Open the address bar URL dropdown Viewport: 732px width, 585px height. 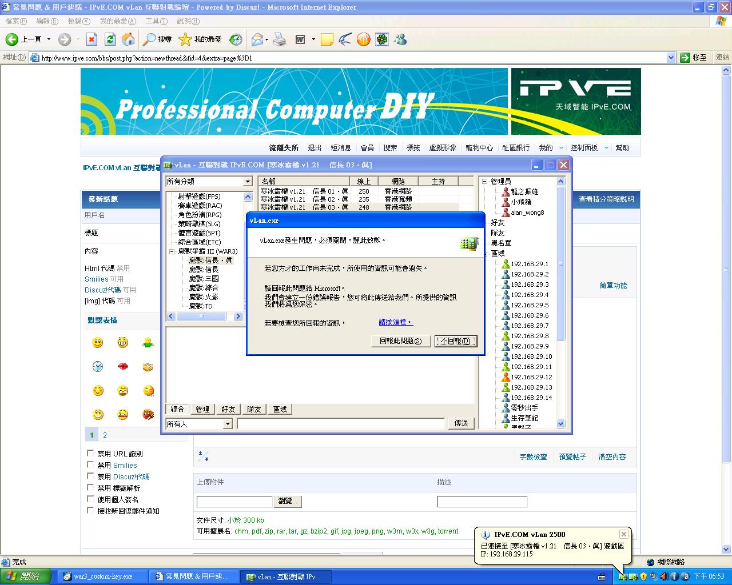coord(671,58)
